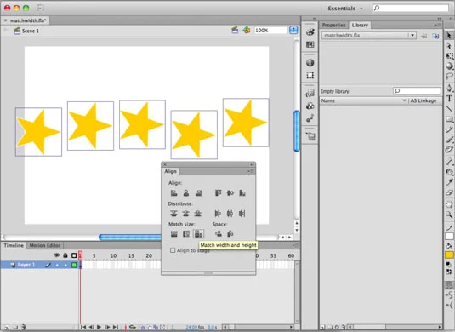
Task: Toggle the timeline loop button
Action: tap(133, 327)
